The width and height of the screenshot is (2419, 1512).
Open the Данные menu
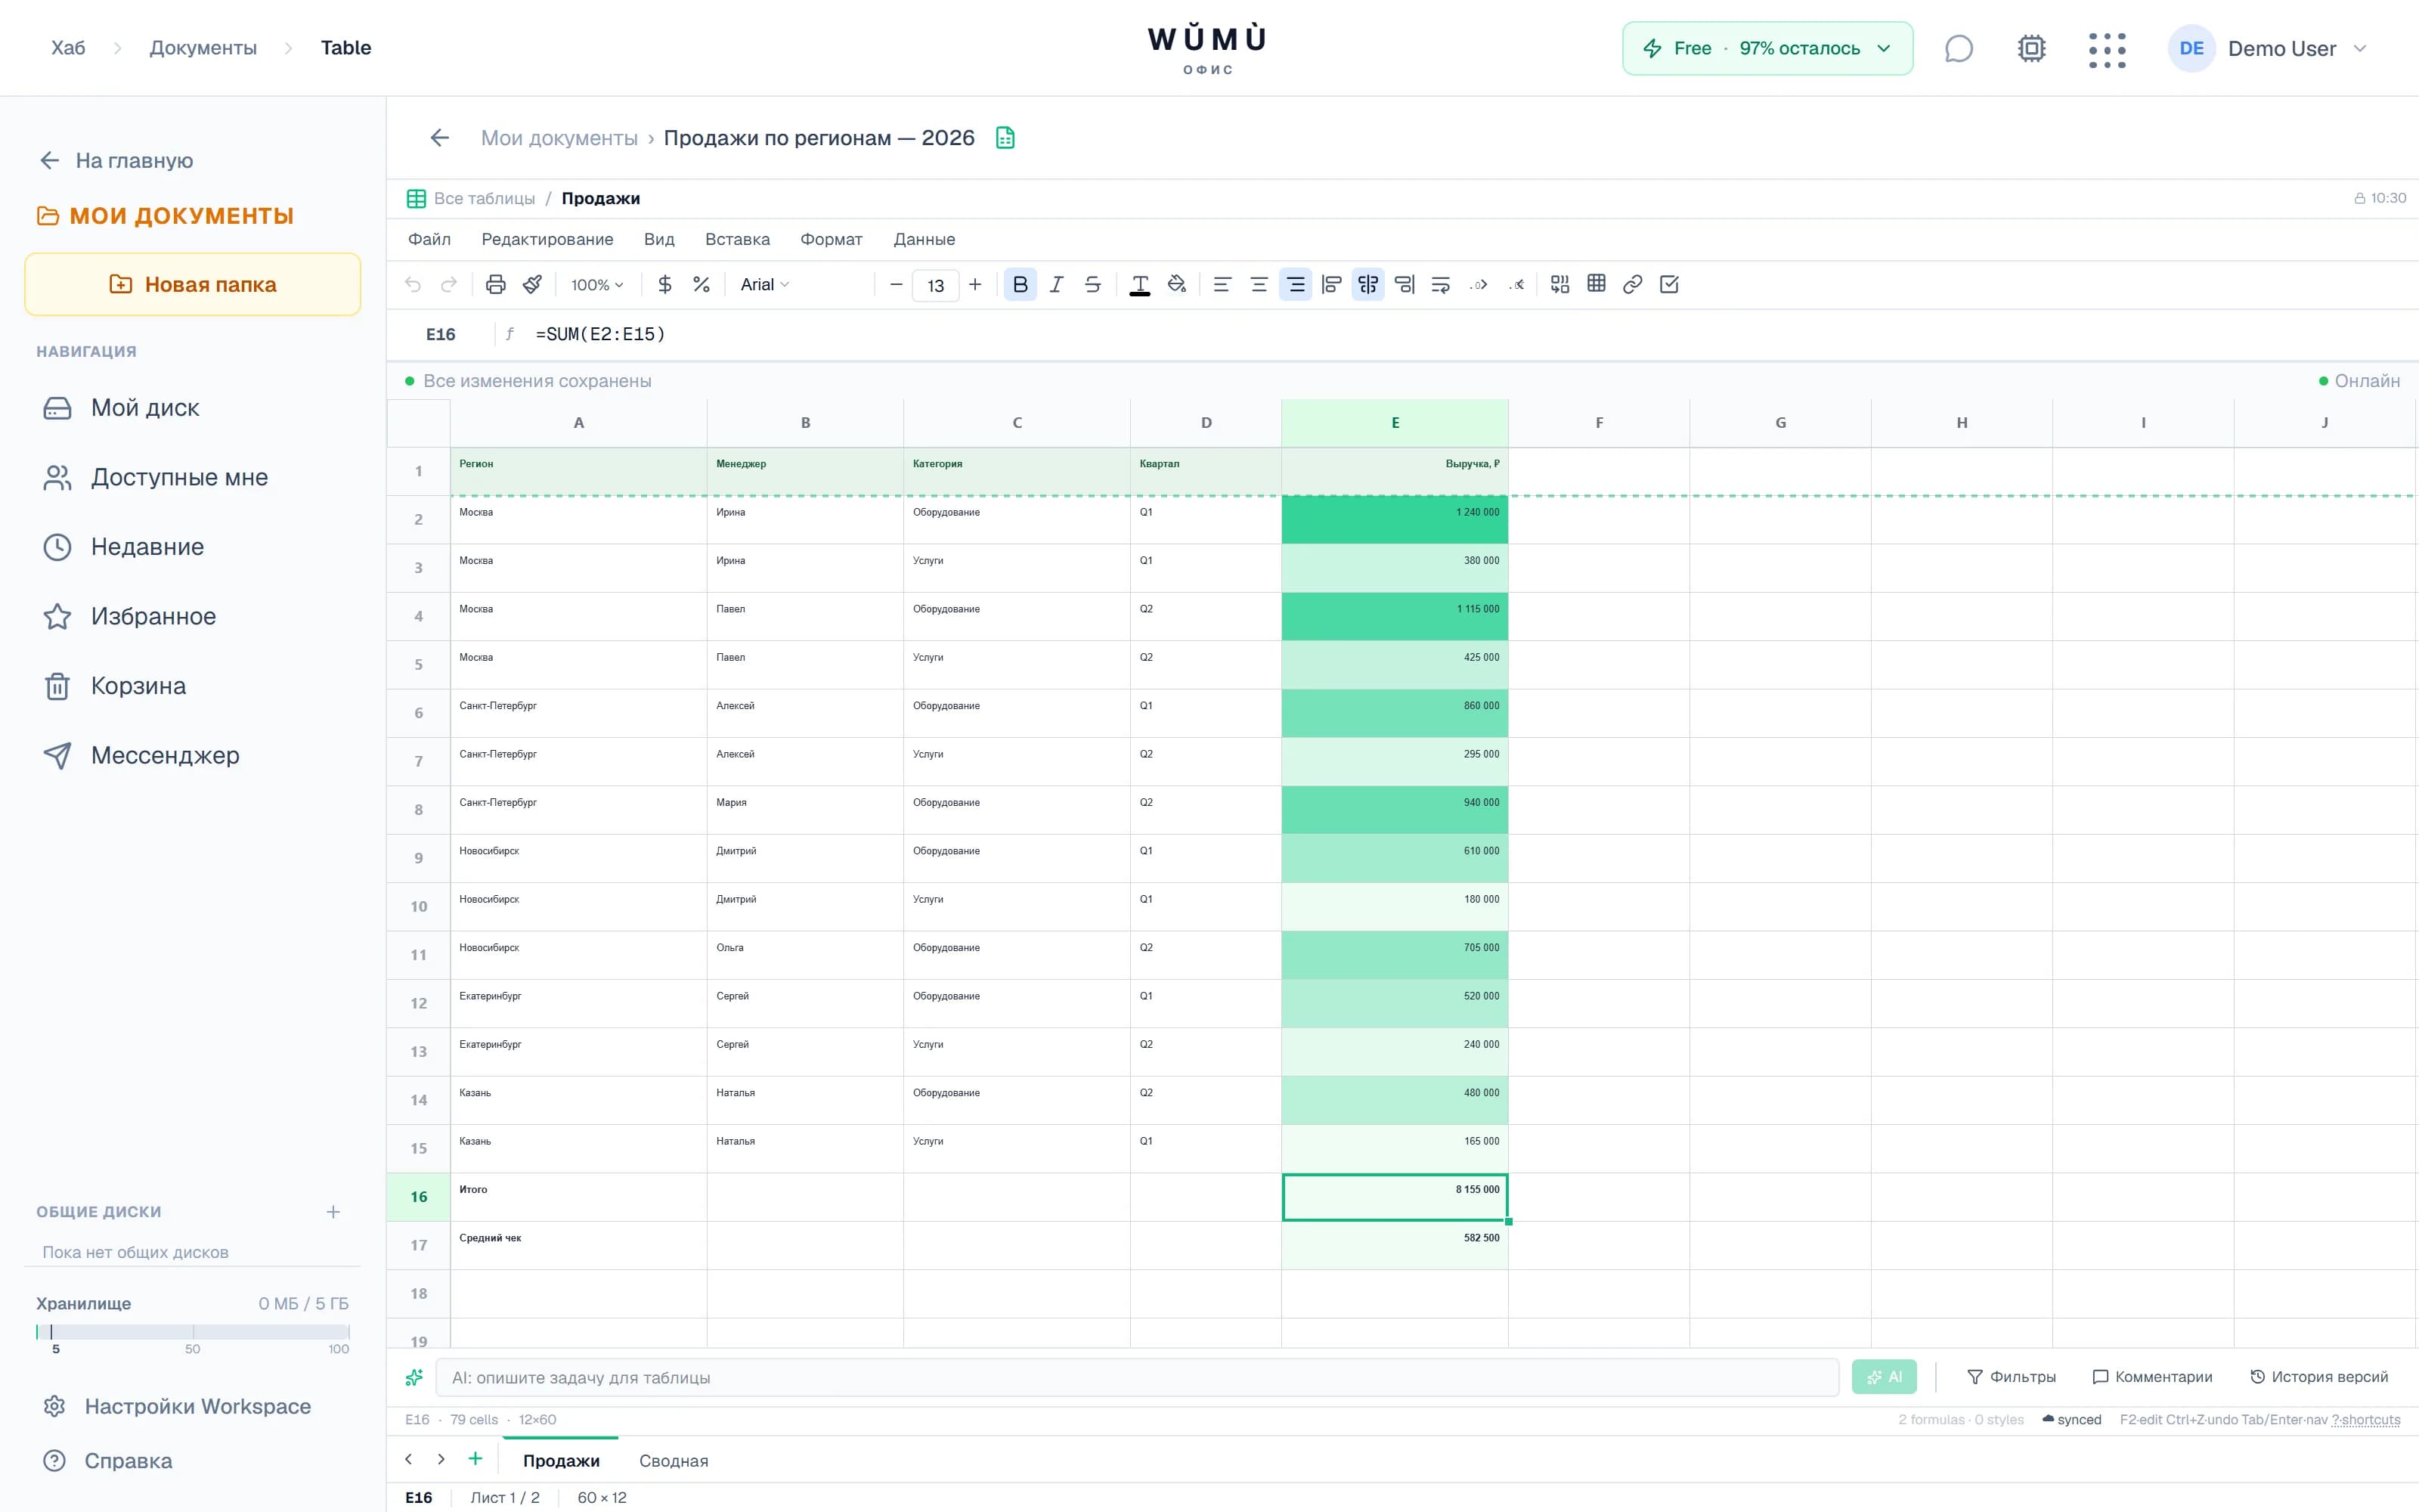coord(925,240)
